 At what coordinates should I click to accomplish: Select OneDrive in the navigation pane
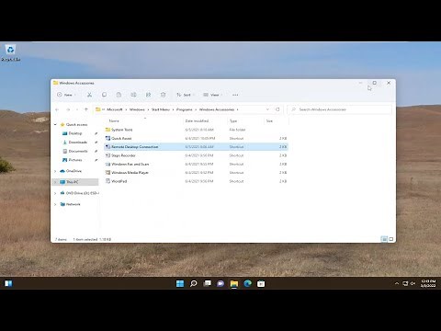point(73,171)
